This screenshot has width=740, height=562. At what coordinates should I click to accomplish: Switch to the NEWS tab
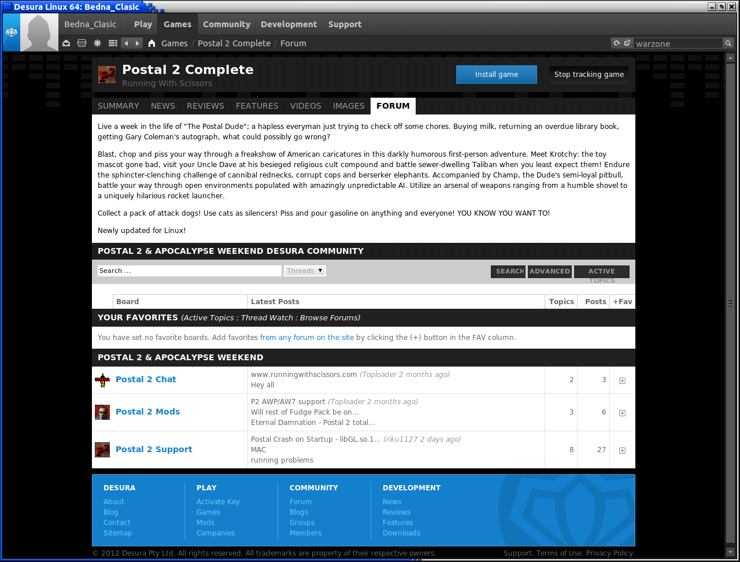pos(163,106)
